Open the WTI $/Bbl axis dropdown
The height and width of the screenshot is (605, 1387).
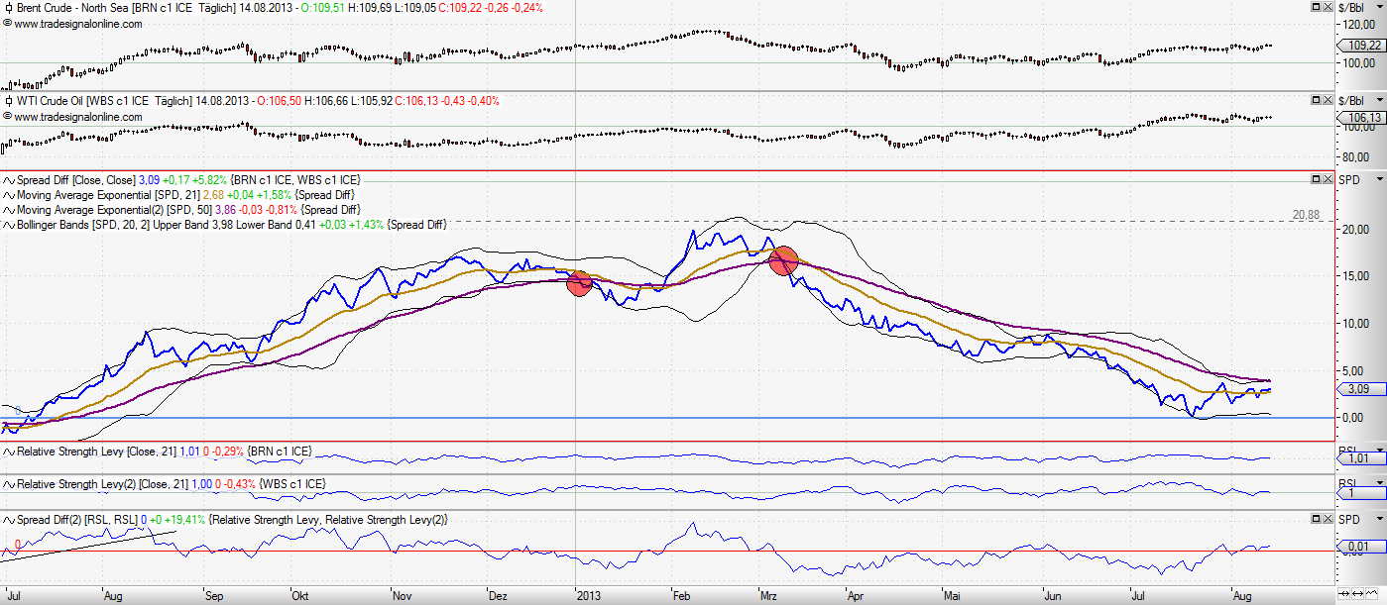click(x=1377, y=101)
